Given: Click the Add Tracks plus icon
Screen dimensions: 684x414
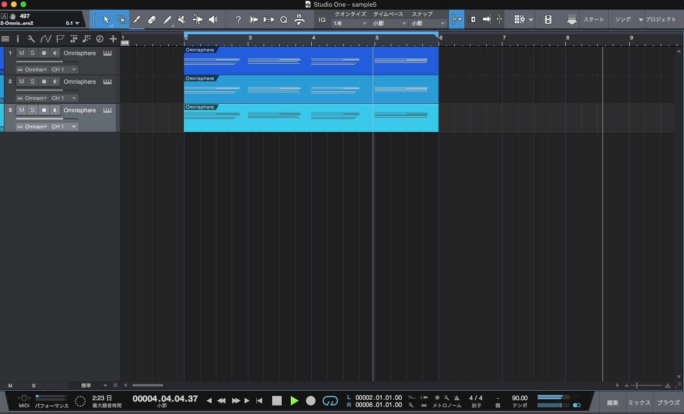Looking at the screenshot, I should (113, 39).
